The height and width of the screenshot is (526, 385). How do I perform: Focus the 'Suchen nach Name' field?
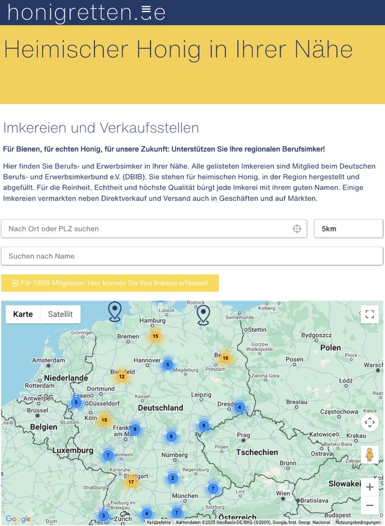(192, 256)
